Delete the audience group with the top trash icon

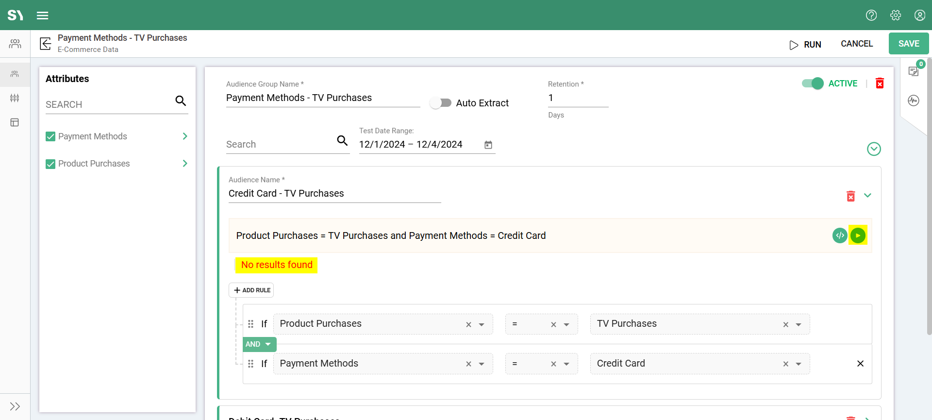(x=880, y=84)
